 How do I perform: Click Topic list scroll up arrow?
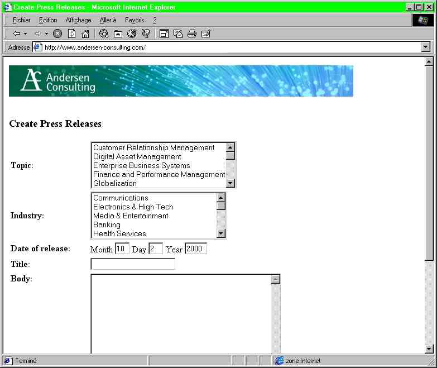point(230,147)
